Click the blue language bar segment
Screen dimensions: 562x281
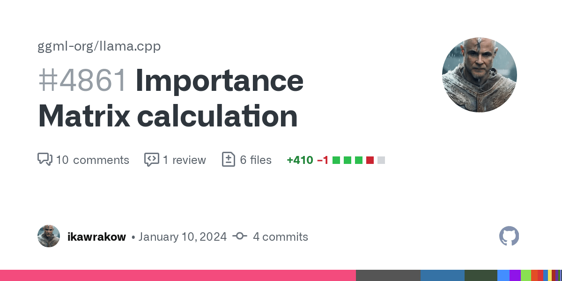click(x=443, y=275)
